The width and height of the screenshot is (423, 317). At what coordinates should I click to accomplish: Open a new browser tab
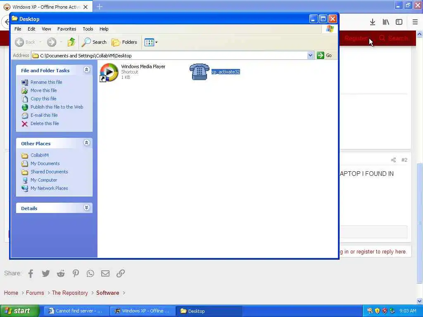pos(100,7)
